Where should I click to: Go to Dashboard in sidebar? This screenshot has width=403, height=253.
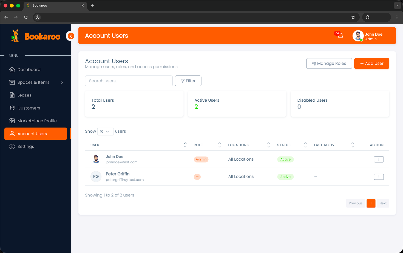click(29, 70)
